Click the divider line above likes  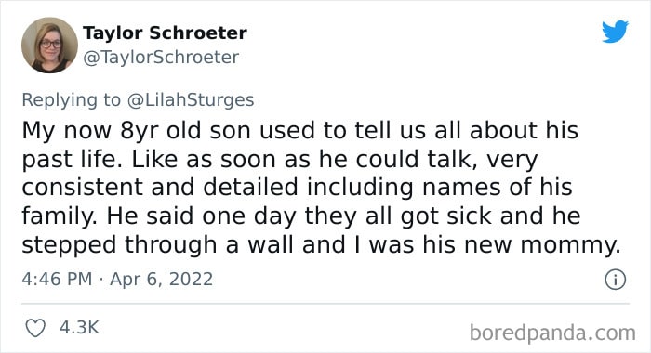point(325,304)
